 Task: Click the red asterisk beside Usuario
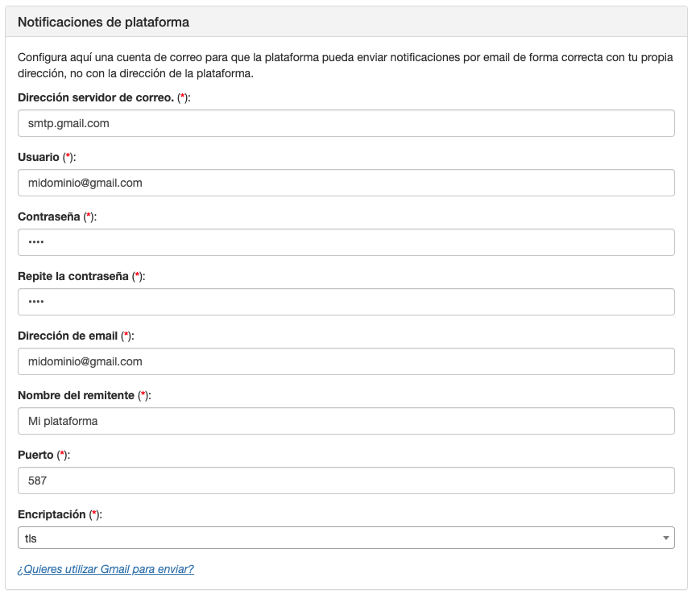tap(68, 158)
